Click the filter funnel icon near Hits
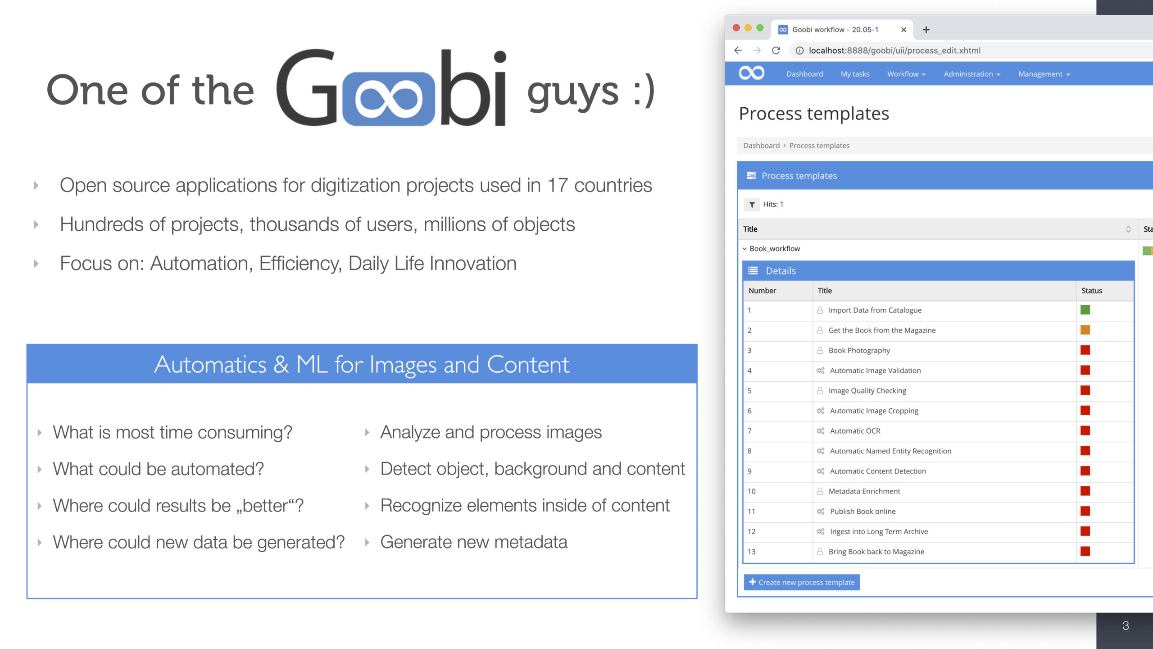 coord(752,205)
